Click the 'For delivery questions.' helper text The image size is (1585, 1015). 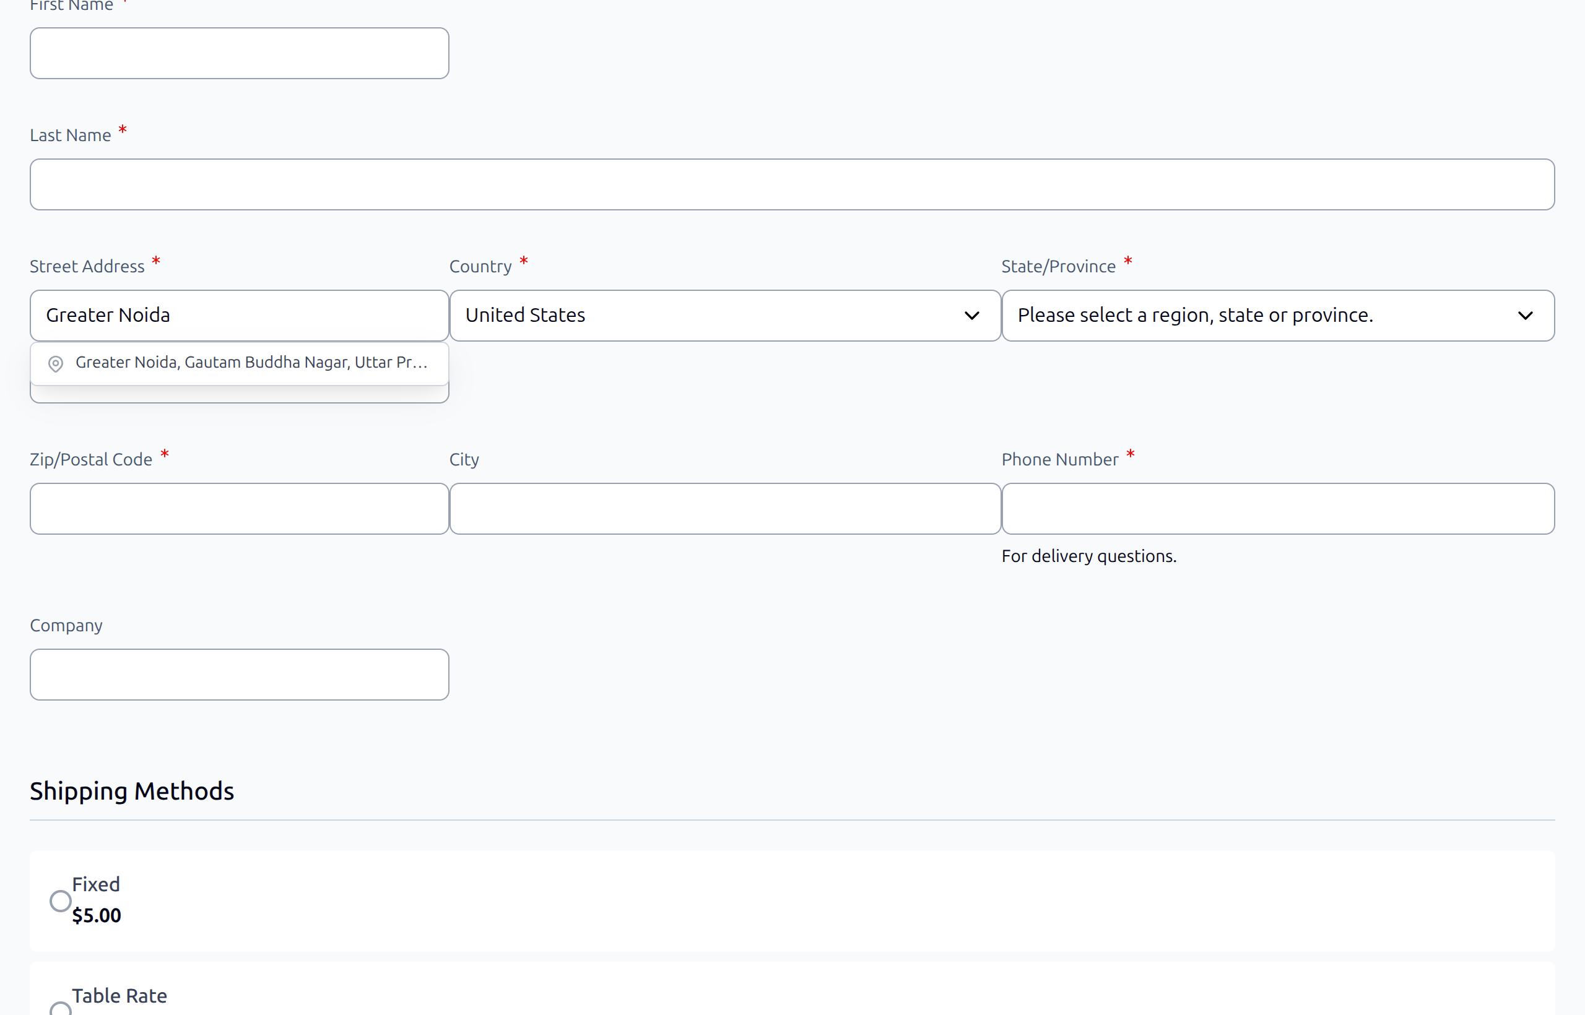pyautogui.click(x=1088, y=556)
